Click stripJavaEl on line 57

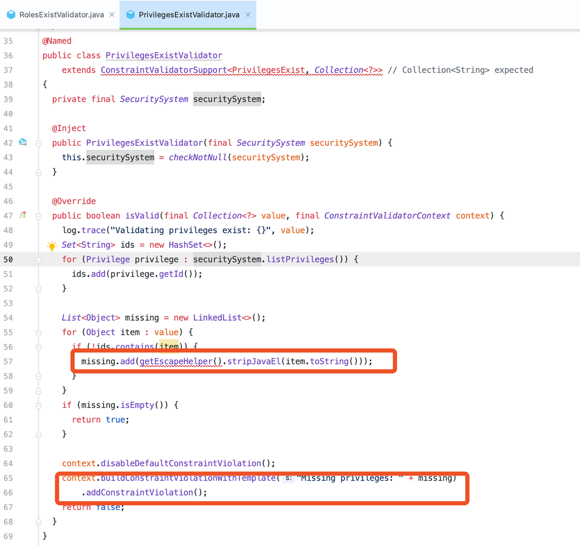(254, 362)
